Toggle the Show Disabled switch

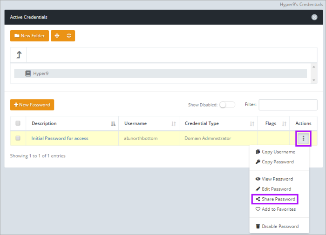click(227, 105)
